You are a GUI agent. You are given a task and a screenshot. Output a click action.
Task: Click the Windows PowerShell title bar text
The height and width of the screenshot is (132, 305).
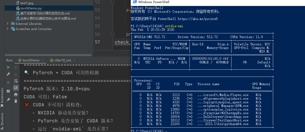click(154, 2)
